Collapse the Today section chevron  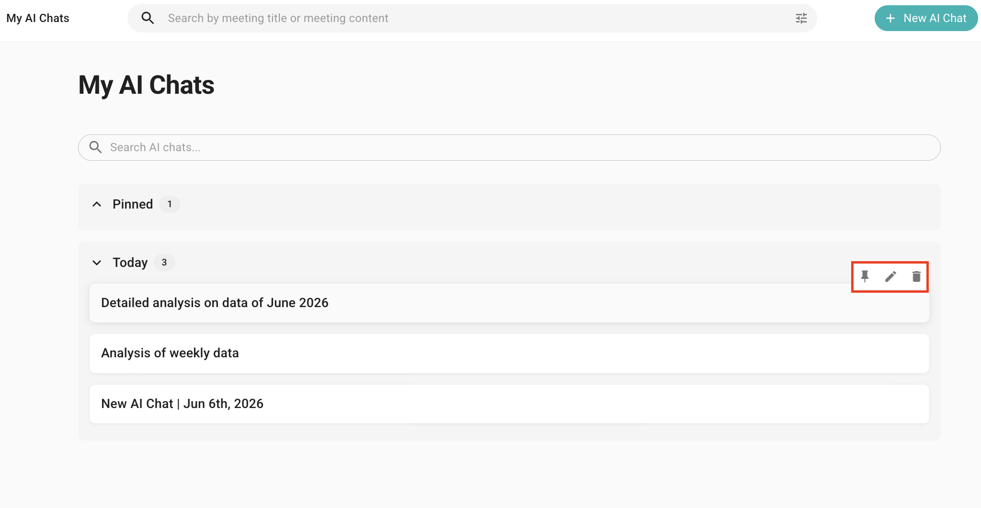point(97,263)
